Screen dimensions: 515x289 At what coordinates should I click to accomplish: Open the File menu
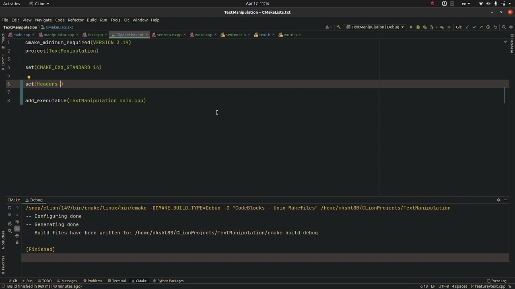point(5,20)
